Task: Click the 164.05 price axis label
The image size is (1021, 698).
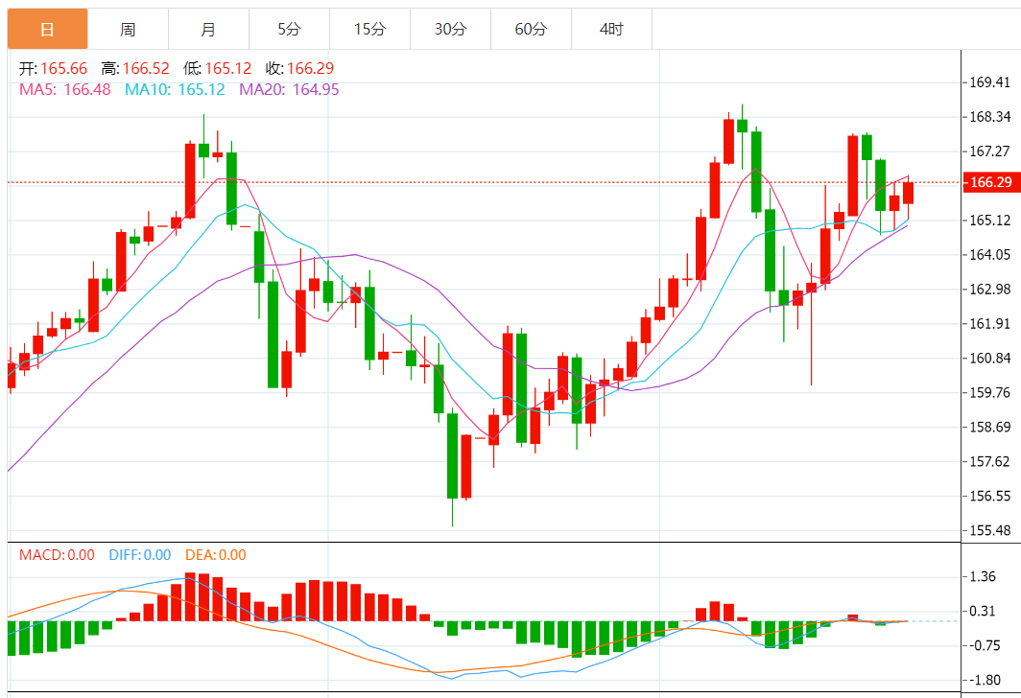Action: coord(989,254)
